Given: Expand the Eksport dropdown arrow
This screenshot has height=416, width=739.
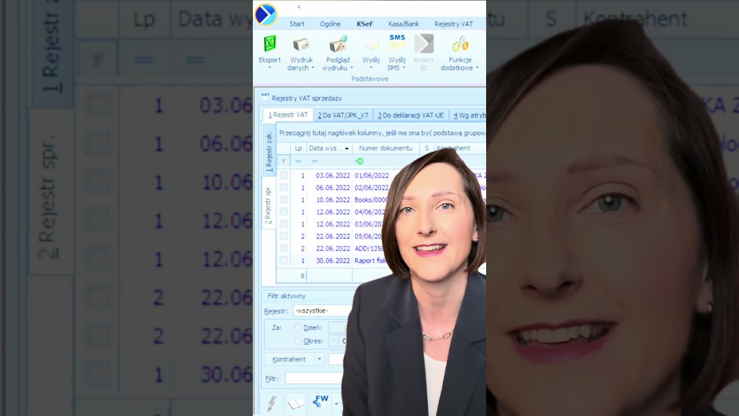Looking at the screenshot, I should tap(270, 68).
